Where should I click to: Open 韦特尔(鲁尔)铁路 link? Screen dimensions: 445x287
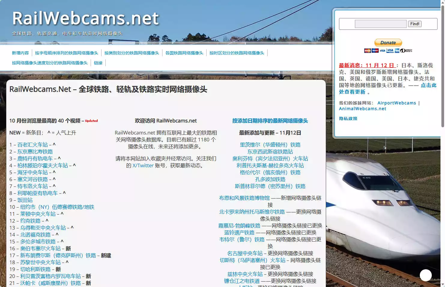coord(242,239)
